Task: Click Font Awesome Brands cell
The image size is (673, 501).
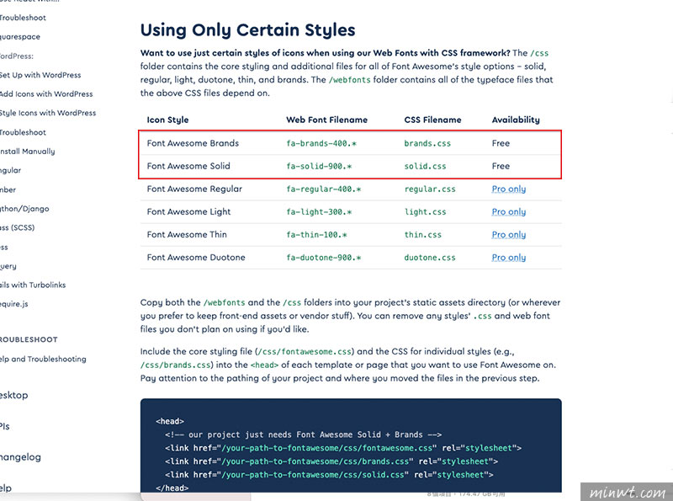Action: point(193,143)
